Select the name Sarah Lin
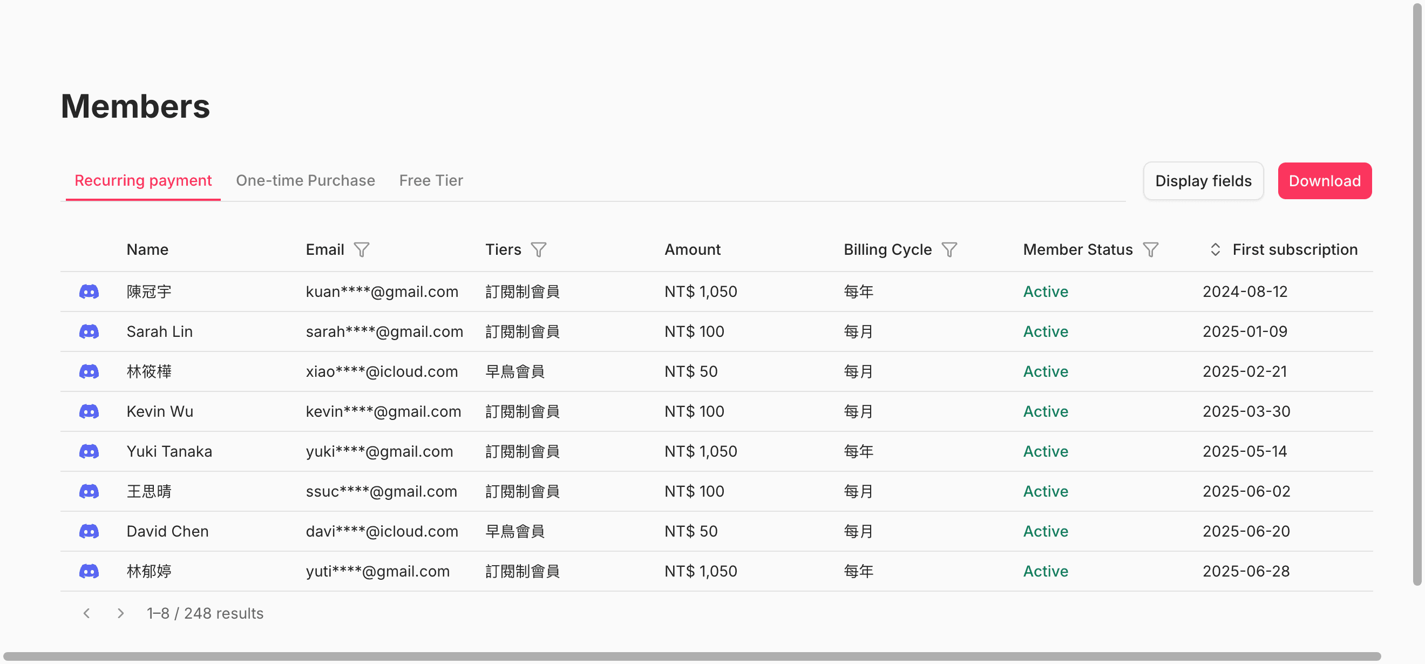Image resolution: width=1425 pixels, height=664 pixels. point(159,331)
